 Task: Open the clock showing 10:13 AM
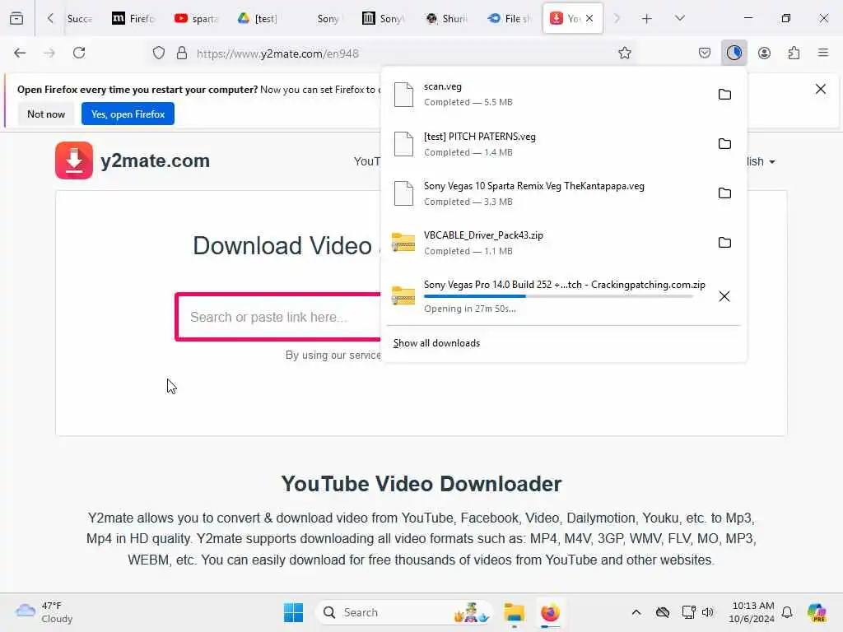(752, 612)
